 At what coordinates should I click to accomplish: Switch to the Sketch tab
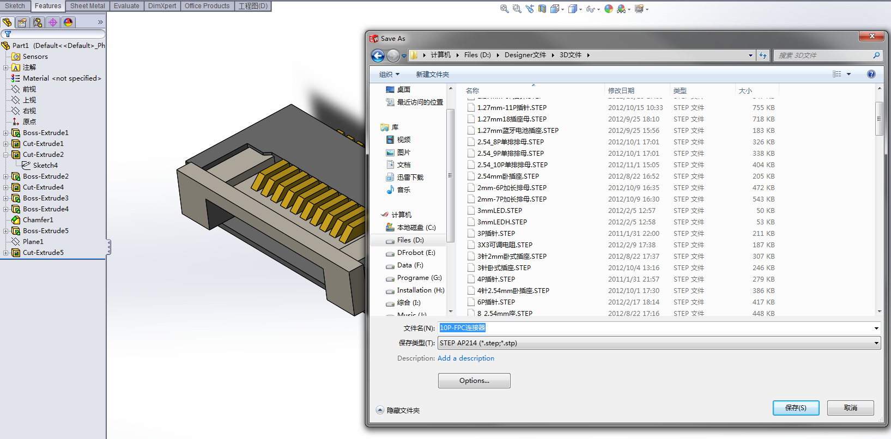15,6
